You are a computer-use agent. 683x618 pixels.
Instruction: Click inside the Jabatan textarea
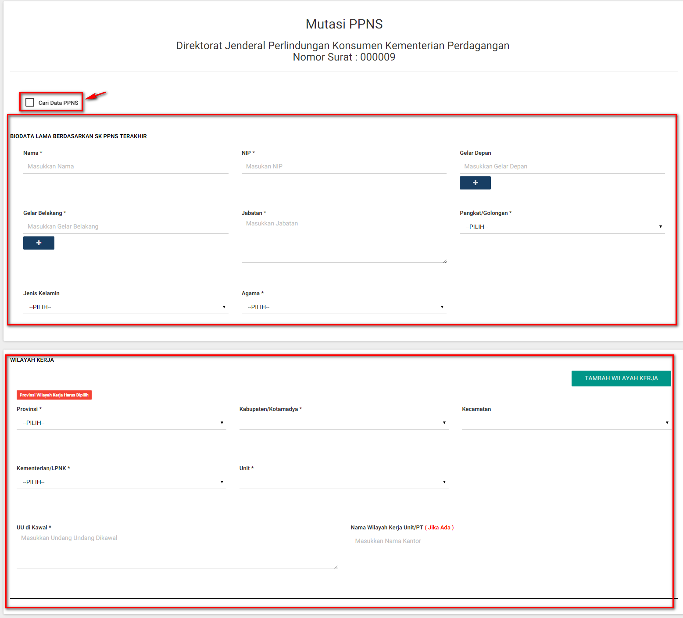point(343,239)
